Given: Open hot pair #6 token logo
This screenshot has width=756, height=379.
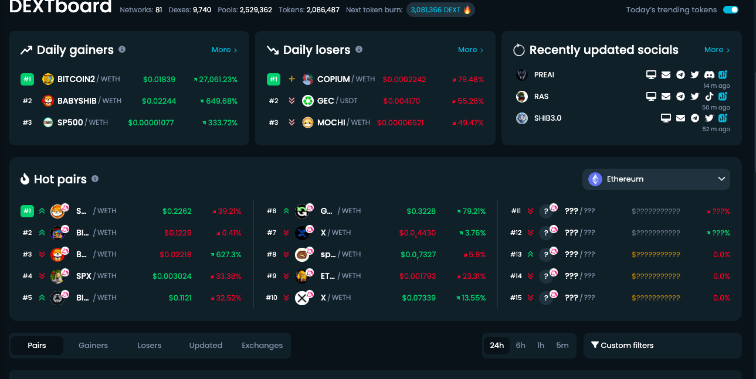Looking at the screenshot, I should 302,211.
